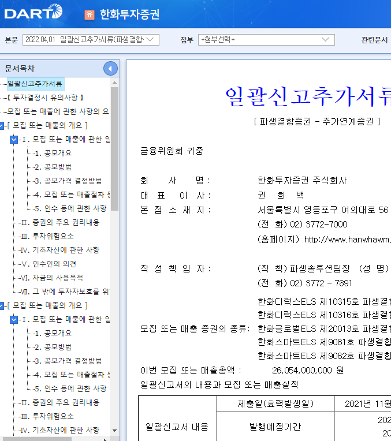391x441 pixels.
Task: Open second Ⅳ. 기초자산에 관한 사항
Action: pyautogui.click(x=60, y=430)
